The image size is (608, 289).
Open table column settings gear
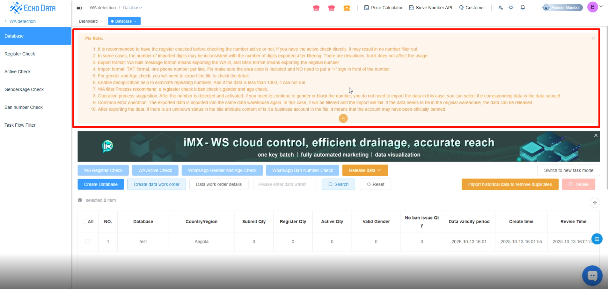595,203
